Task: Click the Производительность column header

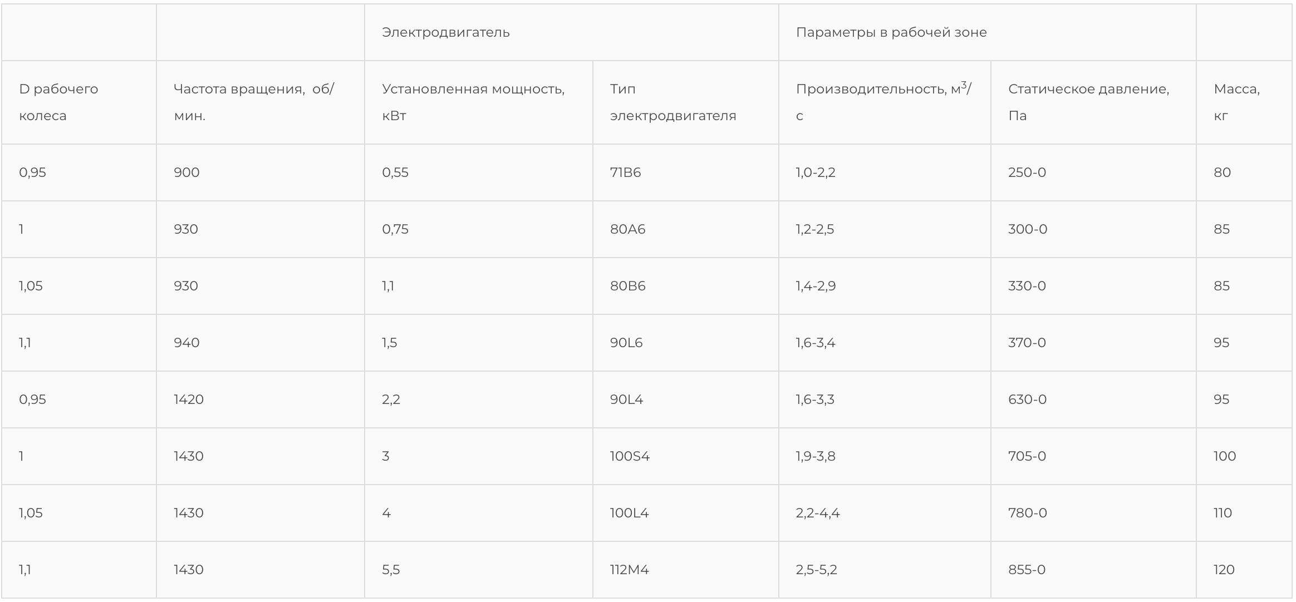Action: 883,102
